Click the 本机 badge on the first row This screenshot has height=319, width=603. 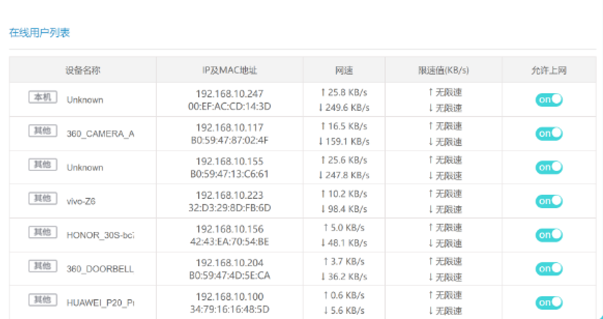click(42, 96)
